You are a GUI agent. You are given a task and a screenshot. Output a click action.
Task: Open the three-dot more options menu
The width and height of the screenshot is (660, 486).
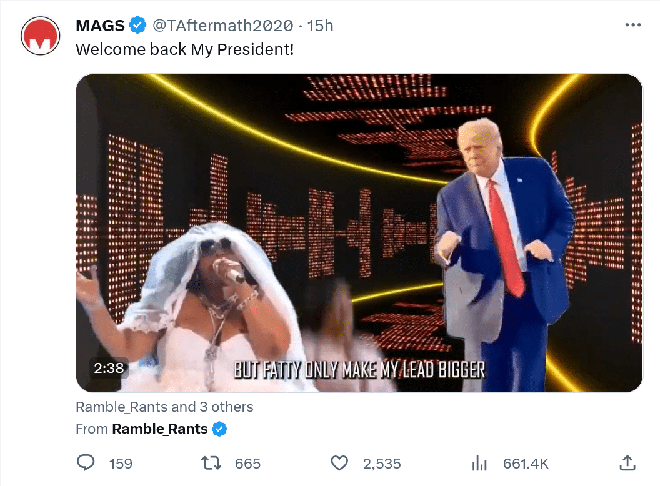click(x=633, y=25)
